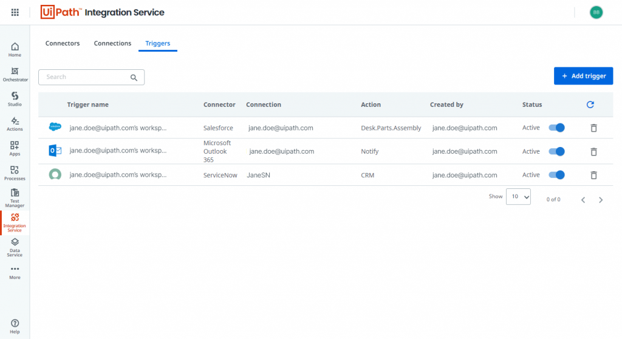This screenshot has width=622, height=339.
Task: Disable the Salesforce trigger toggle
Action: point(556,128)
